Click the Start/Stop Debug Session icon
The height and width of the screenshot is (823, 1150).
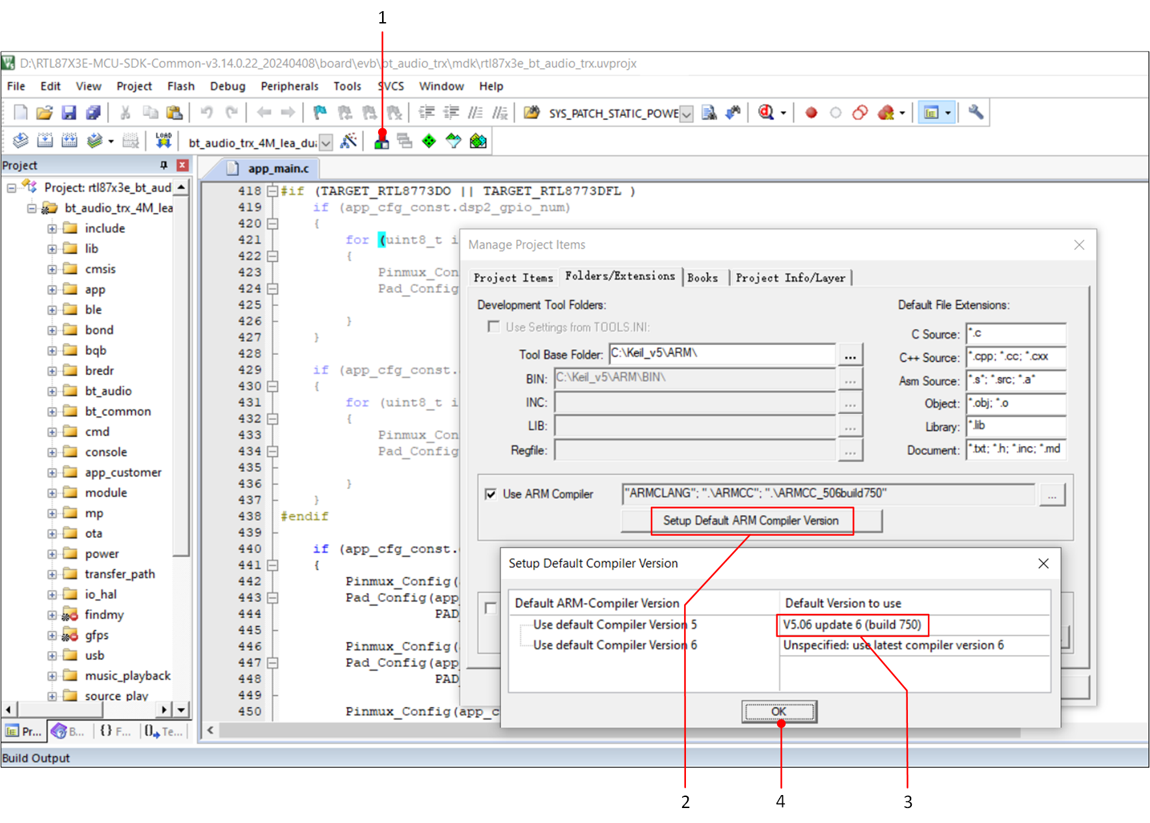tap(766, 113)
